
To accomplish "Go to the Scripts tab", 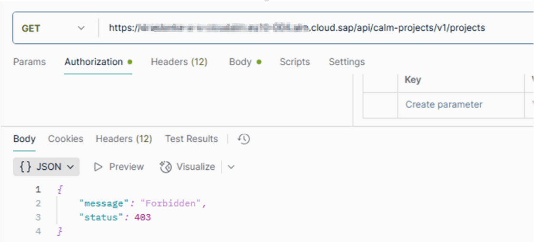I will tap(295, 62).
